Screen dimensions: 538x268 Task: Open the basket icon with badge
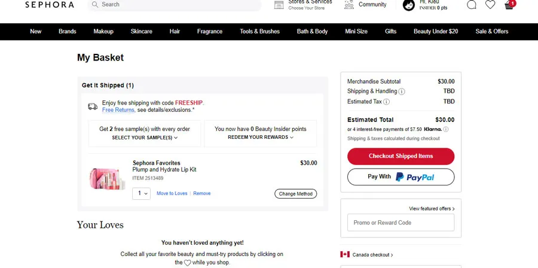(509, 4)
